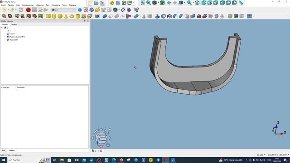Switch to the Модель tab
The image size is (290, 163).
(x=5, y=24)
